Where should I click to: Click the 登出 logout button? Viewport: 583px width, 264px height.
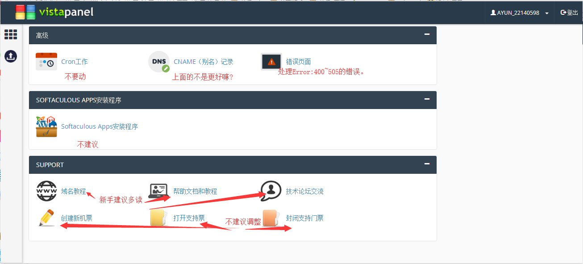[569, 13]
